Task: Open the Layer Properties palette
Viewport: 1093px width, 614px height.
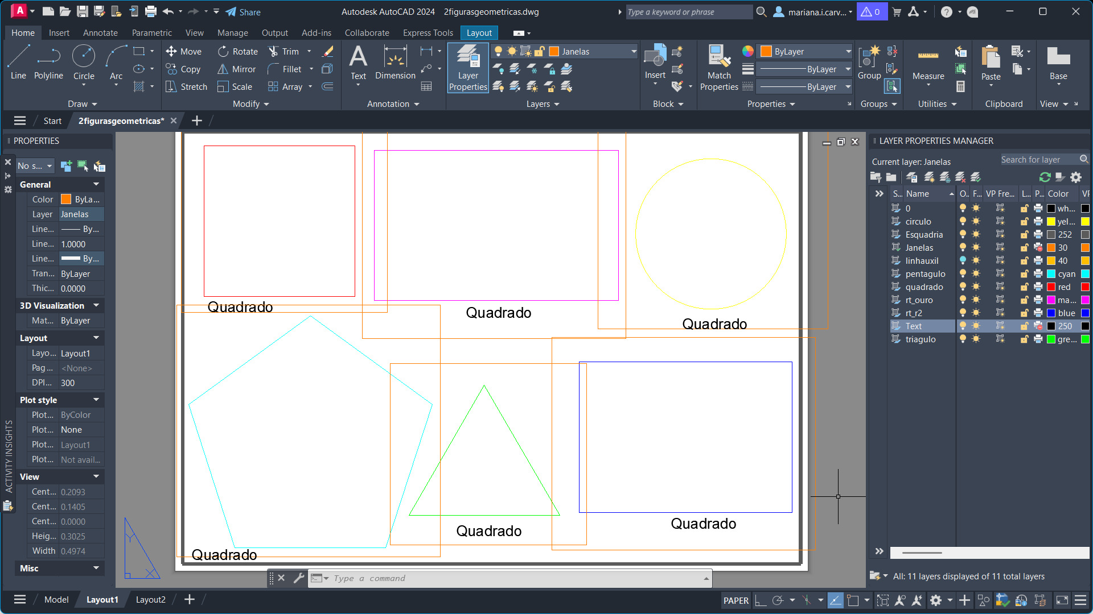Action: click(468, 68)
